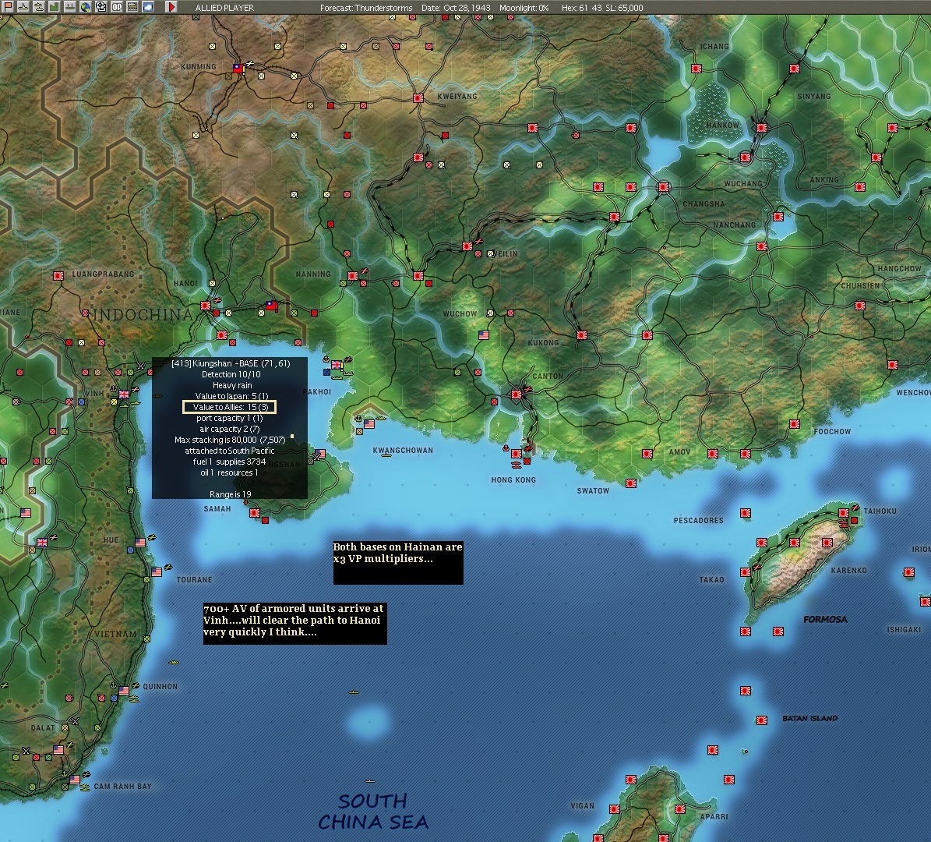Select the British flag base at Vinh
Viewport: 931px width, 842px height.
[x=124, y=394]
